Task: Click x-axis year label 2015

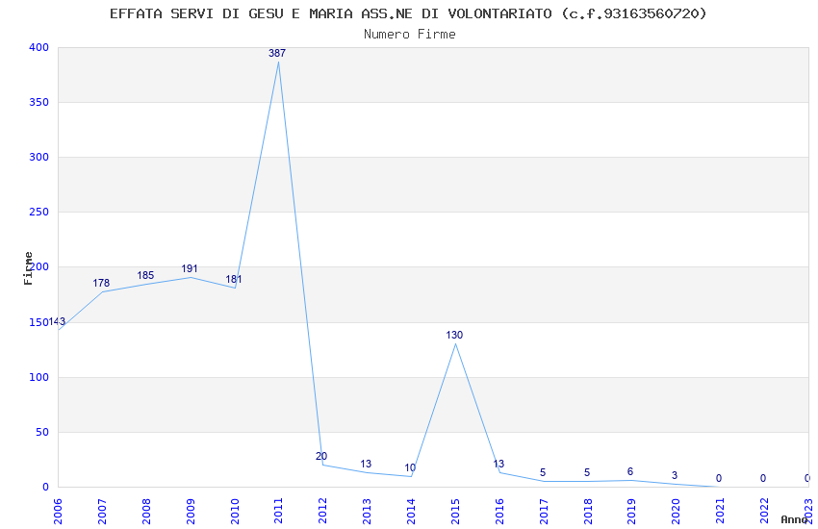Action: coord(455,511)
